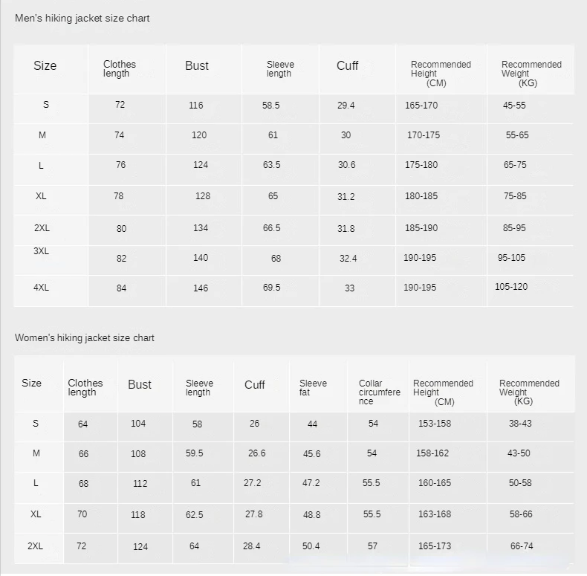Viewport: 587px width, 576px height.
Task: Click men's M clothes length 74
Action: point(120,135)
